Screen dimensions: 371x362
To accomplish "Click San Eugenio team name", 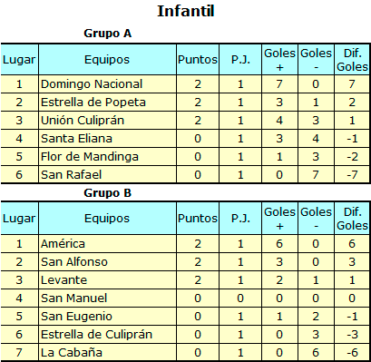I will pos(76,317).
